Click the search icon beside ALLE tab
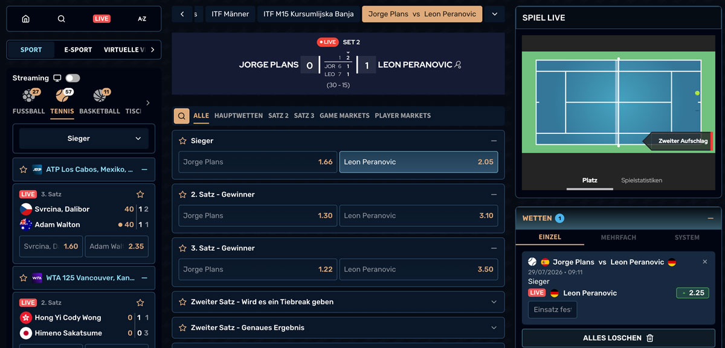Image resolution: width=725 pixels, height=348 pixels. tap(181, 116)
